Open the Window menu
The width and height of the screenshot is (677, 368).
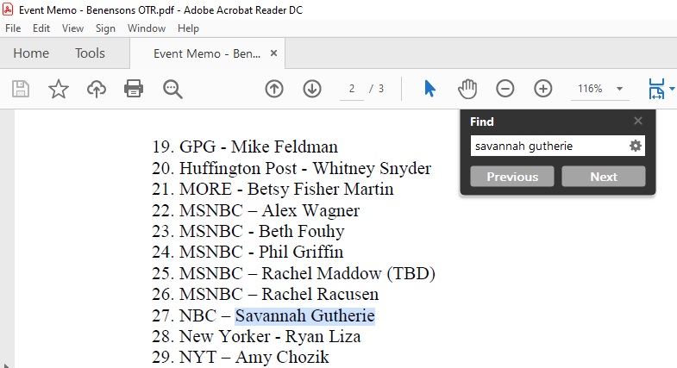click(147, 28)
